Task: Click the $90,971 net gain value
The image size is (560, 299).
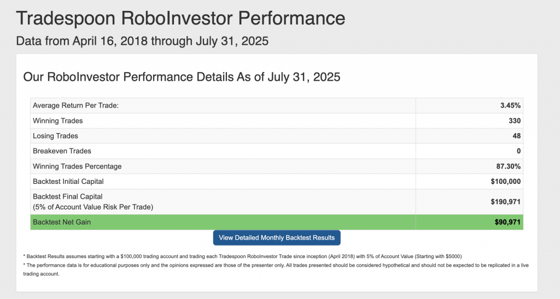Action: click(507, 222)
